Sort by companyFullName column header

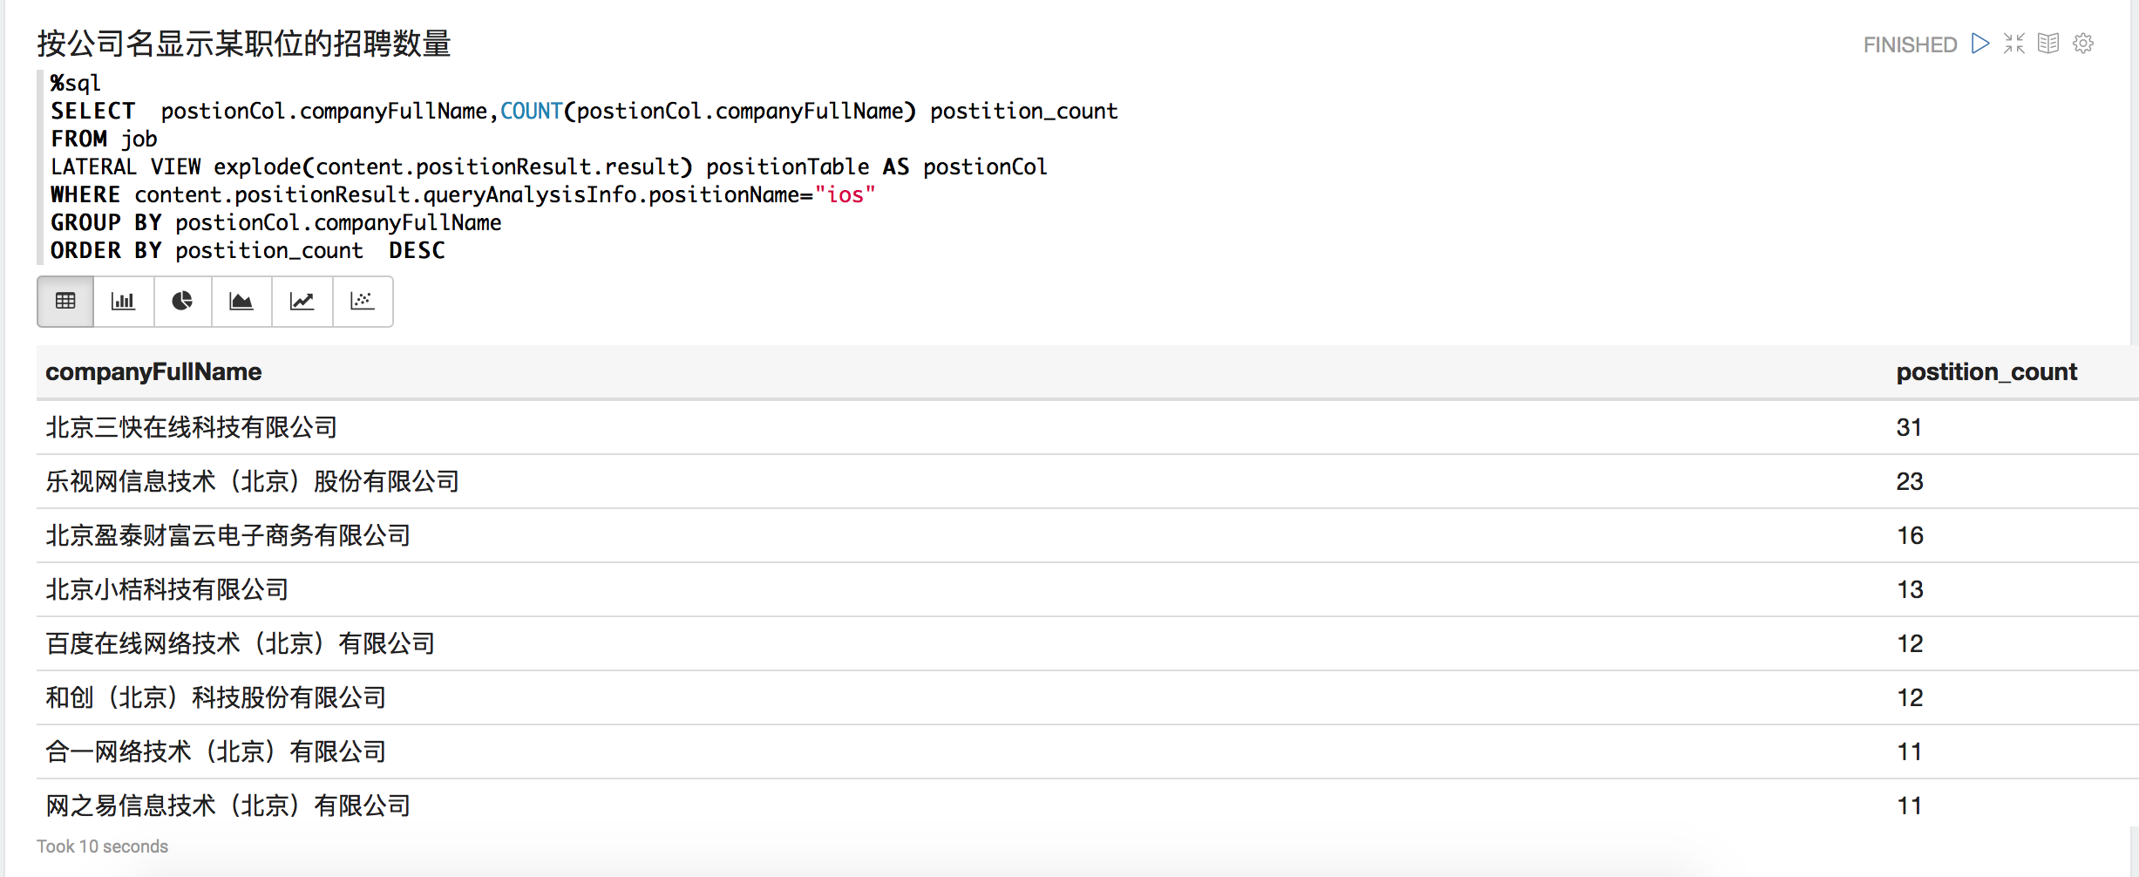tap(153, 372)
